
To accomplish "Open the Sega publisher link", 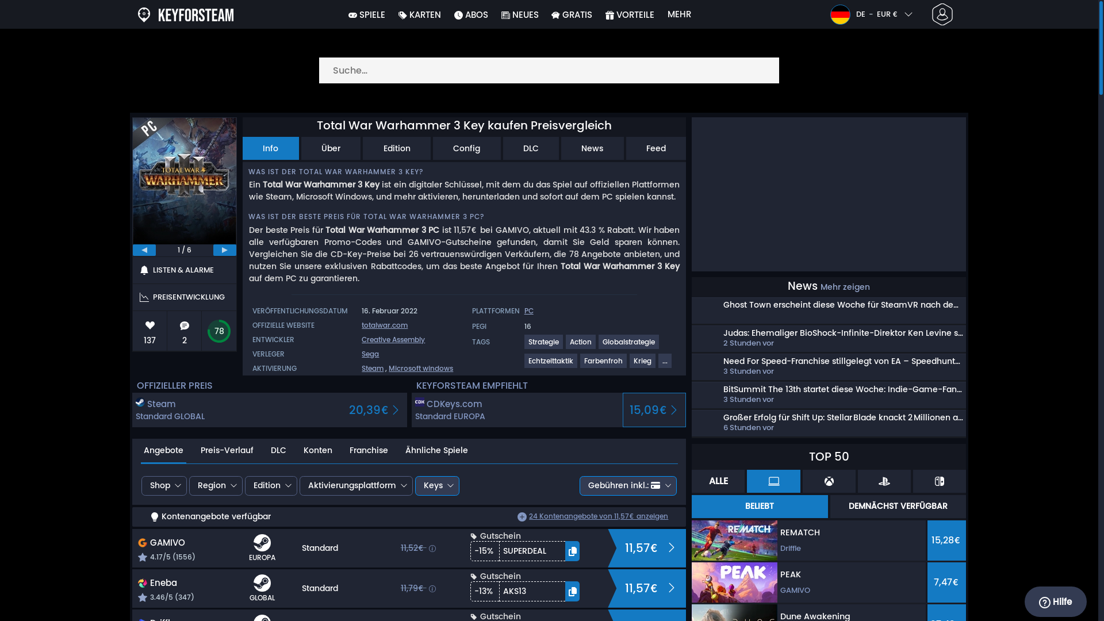I will [x=370, y=354].
